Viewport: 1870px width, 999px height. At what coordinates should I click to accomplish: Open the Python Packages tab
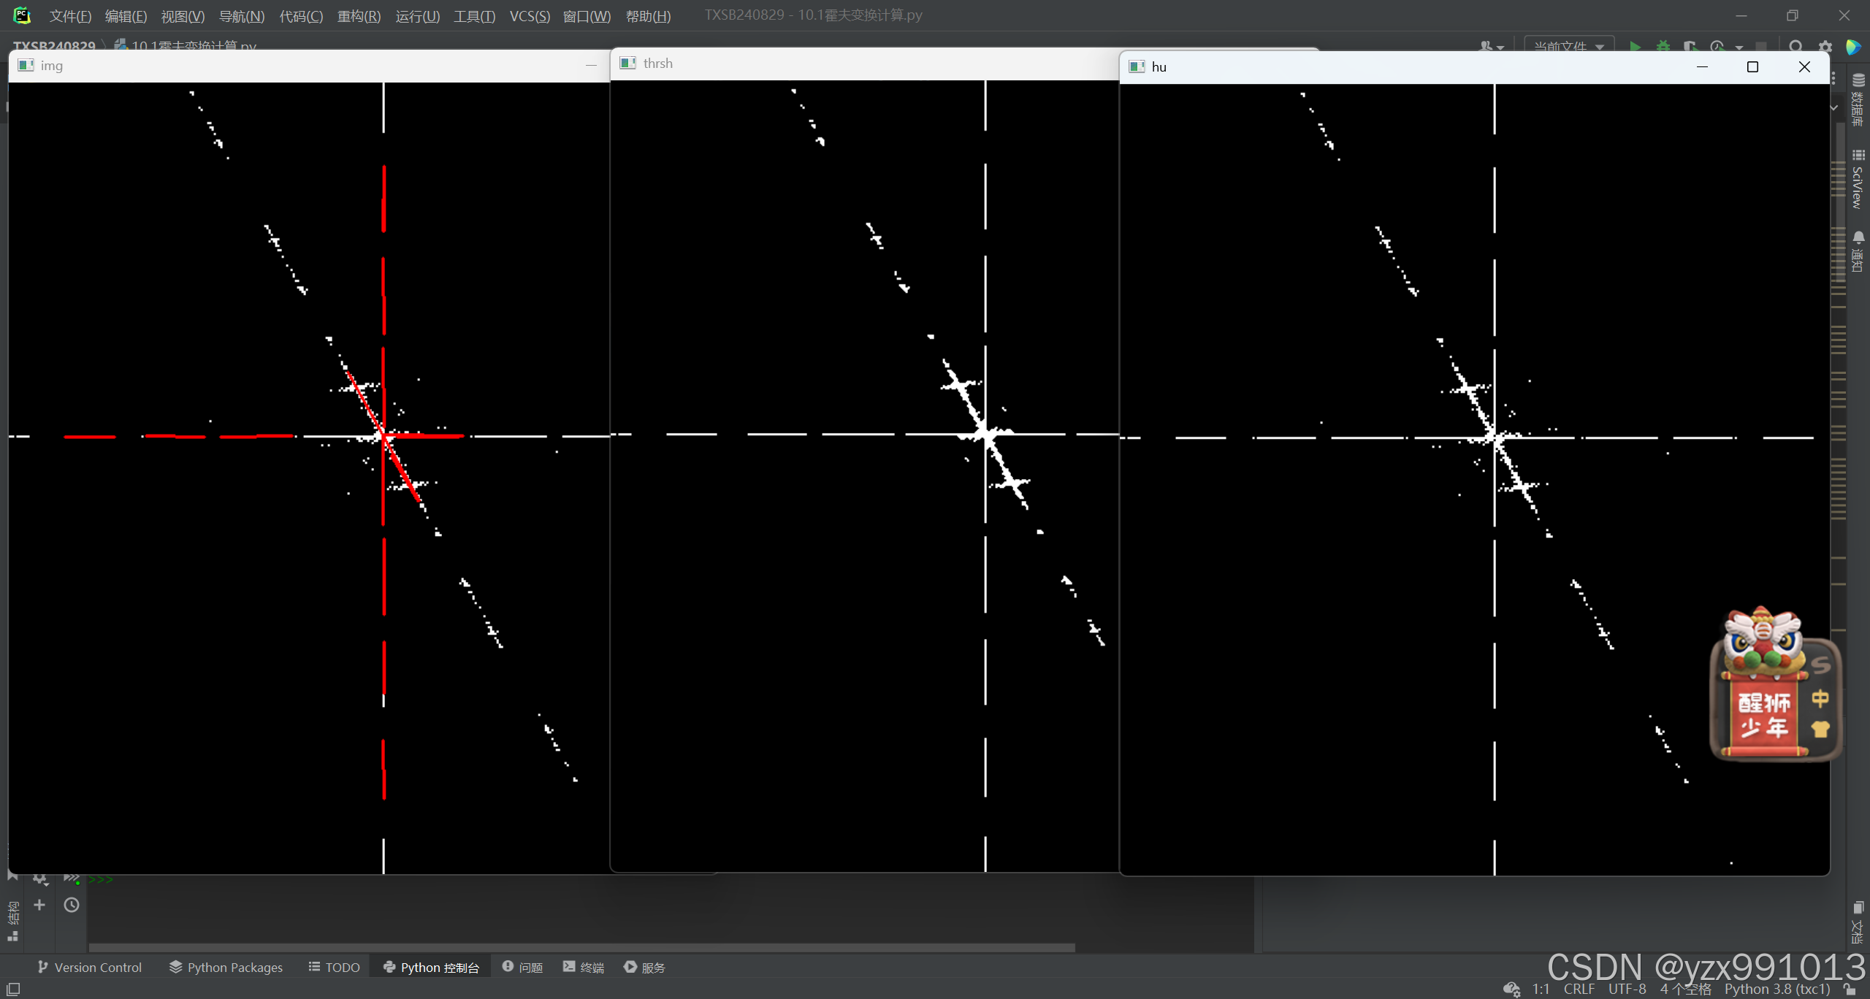(226, 967)
